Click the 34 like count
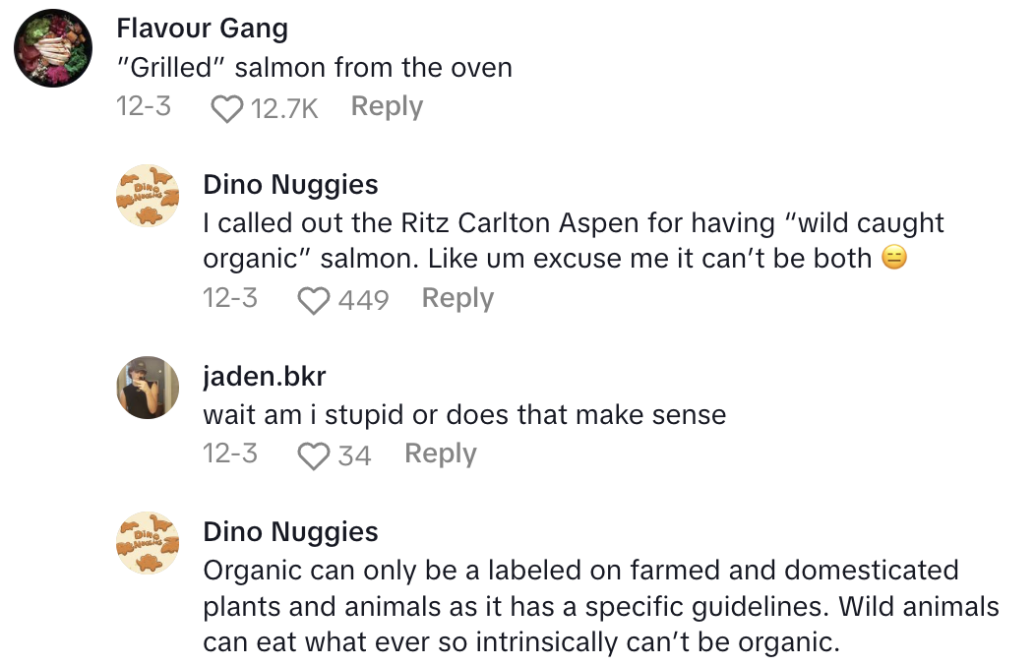The image size is (1035, 665). coord(354,455)
